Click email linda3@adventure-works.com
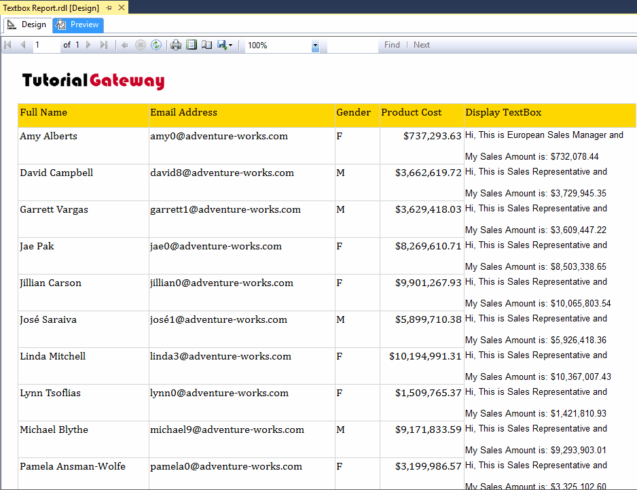Screen dimensions: 637x490 (x=221, y=356)
